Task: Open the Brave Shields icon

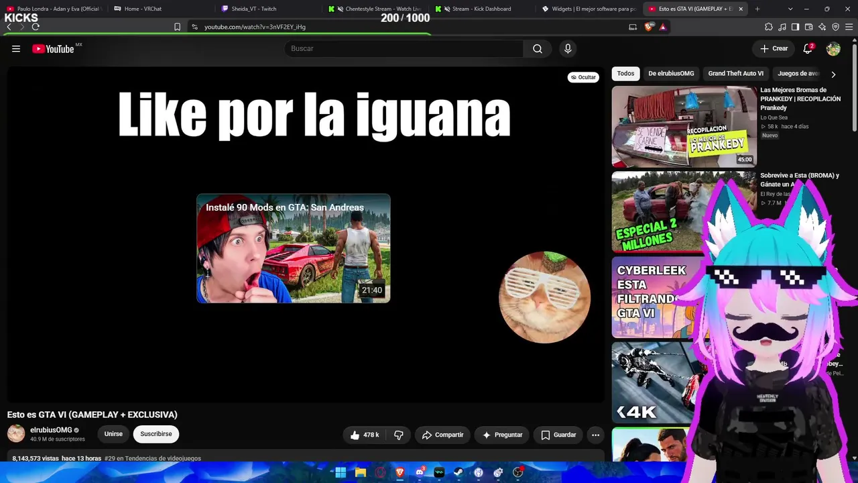Action: click(x=649, y=27)
